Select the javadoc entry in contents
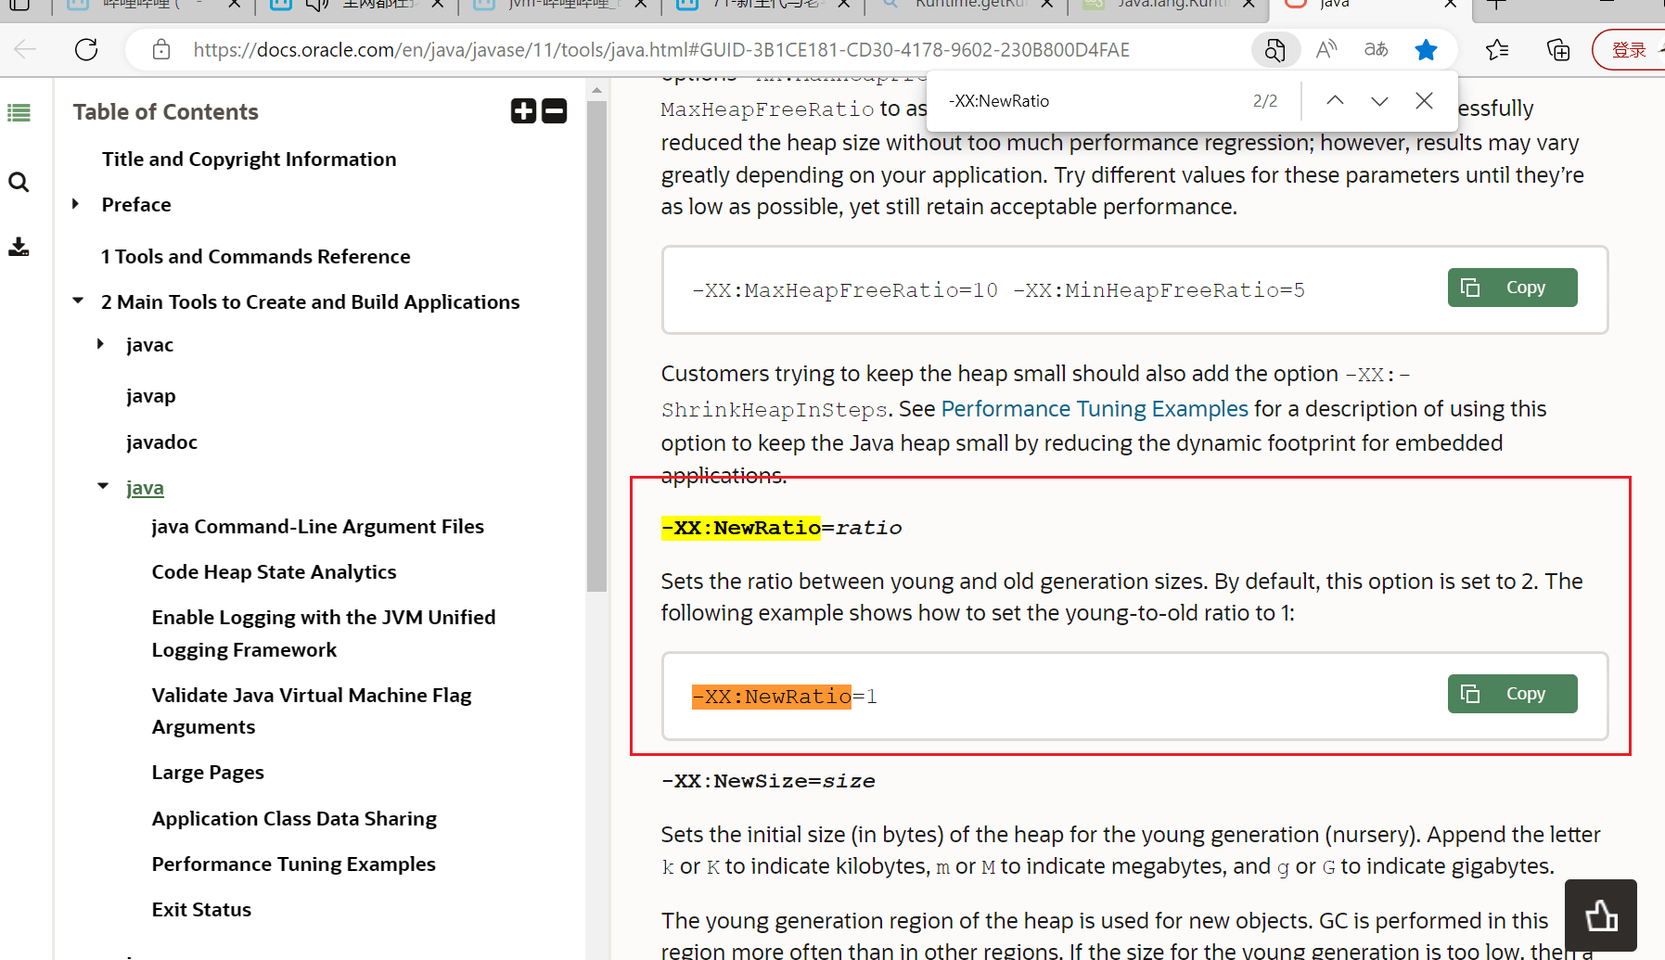 click(161, 442)
